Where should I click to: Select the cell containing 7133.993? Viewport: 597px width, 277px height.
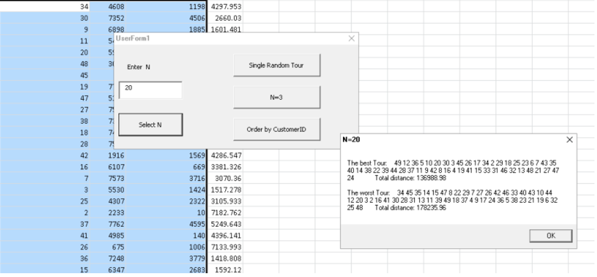tap(225, 247)
